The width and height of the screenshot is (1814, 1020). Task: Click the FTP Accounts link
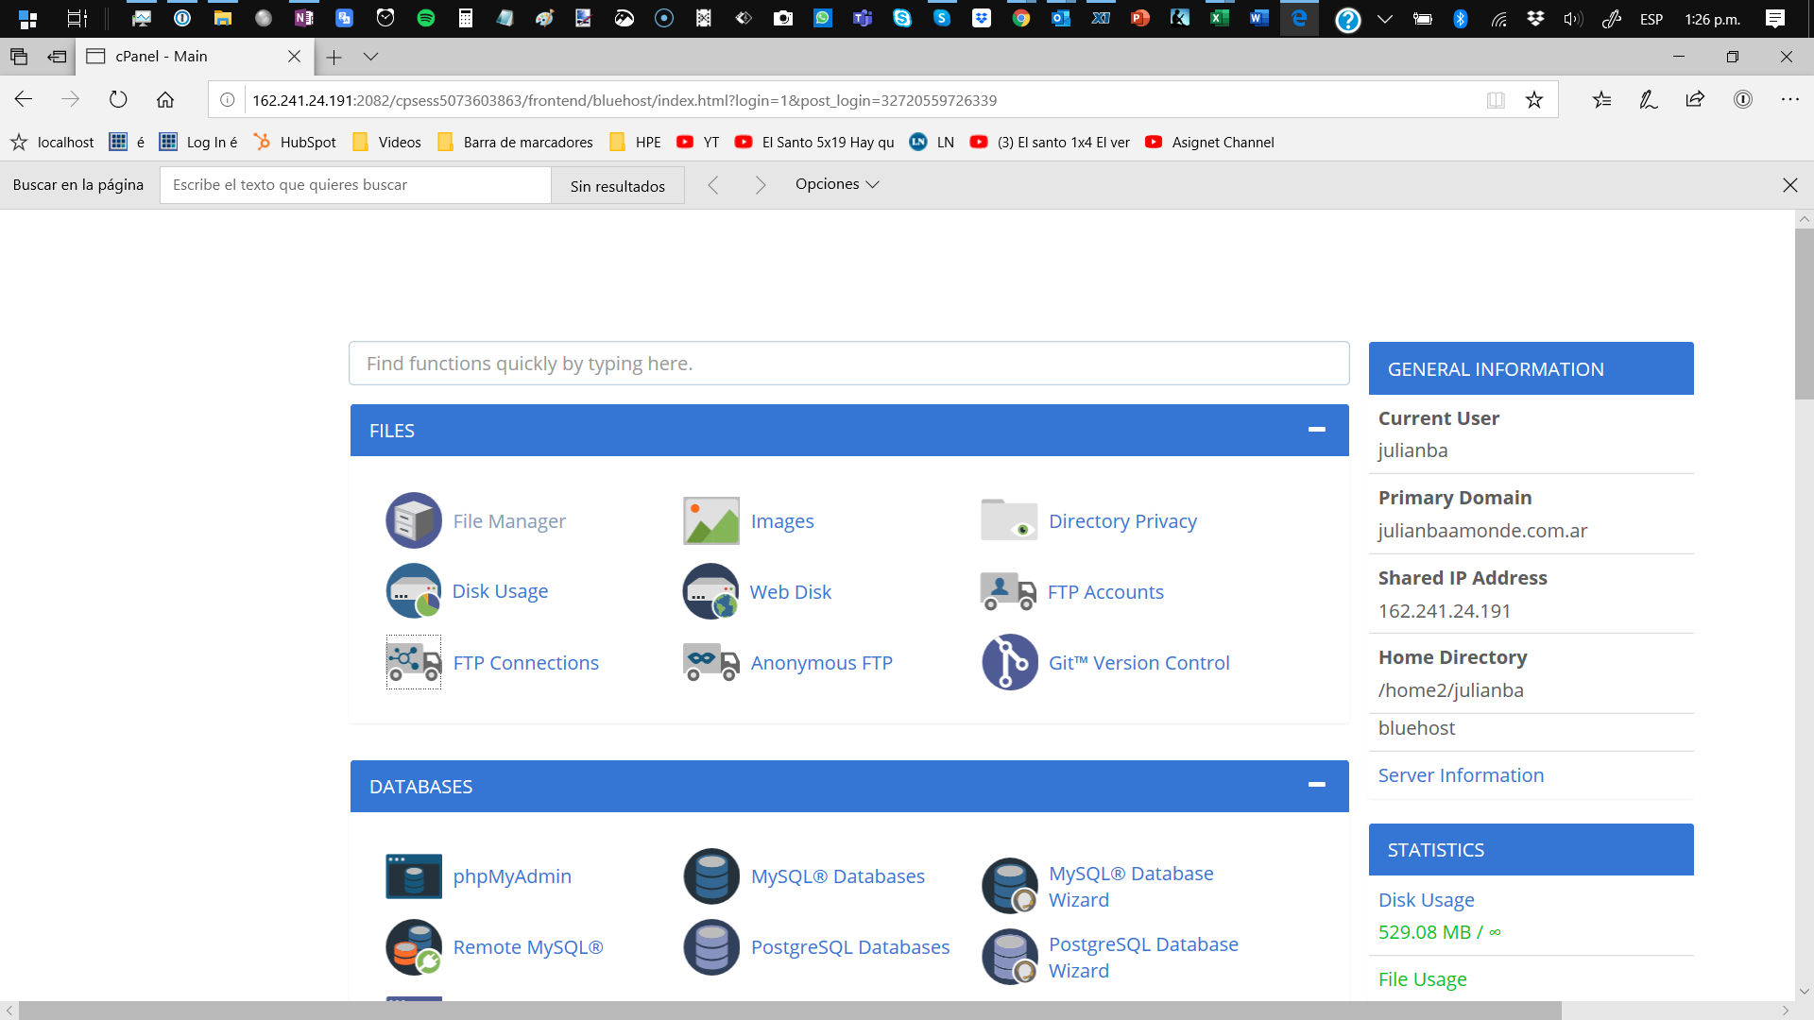pos(1105,591)
